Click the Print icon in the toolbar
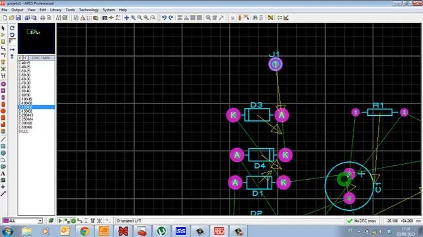The height and width of the screenshot is (237, 423). click(42, 18)
